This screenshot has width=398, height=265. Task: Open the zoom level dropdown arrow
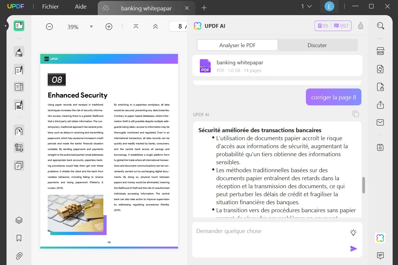pyautogui.click(x=91, y=27)
